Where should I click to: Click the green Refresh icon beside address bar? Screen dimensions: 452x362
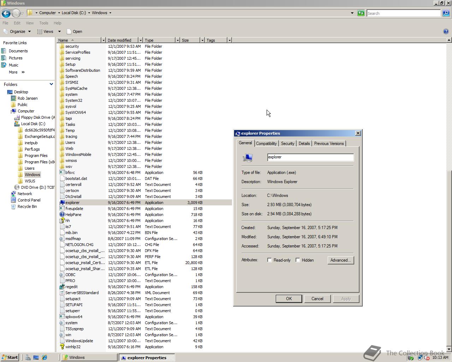point(361,13)
